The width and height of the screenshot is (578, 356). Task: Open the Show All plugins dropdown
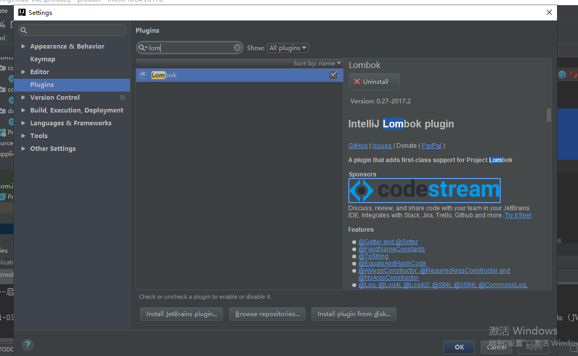[x=287, y=48]
